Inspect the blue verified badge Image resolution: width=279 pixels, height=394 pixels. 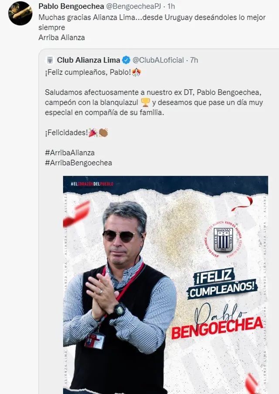[x=126, y=60]
